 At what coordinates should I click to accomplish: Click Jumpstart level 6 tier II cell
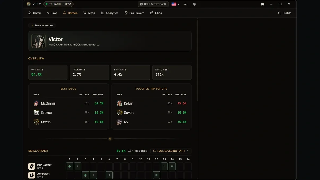109,175
